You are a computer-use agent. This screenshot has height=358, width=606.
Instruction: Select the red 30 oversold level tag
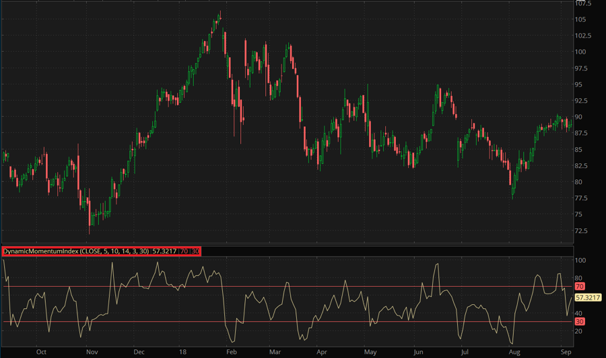tap(579, 322)
